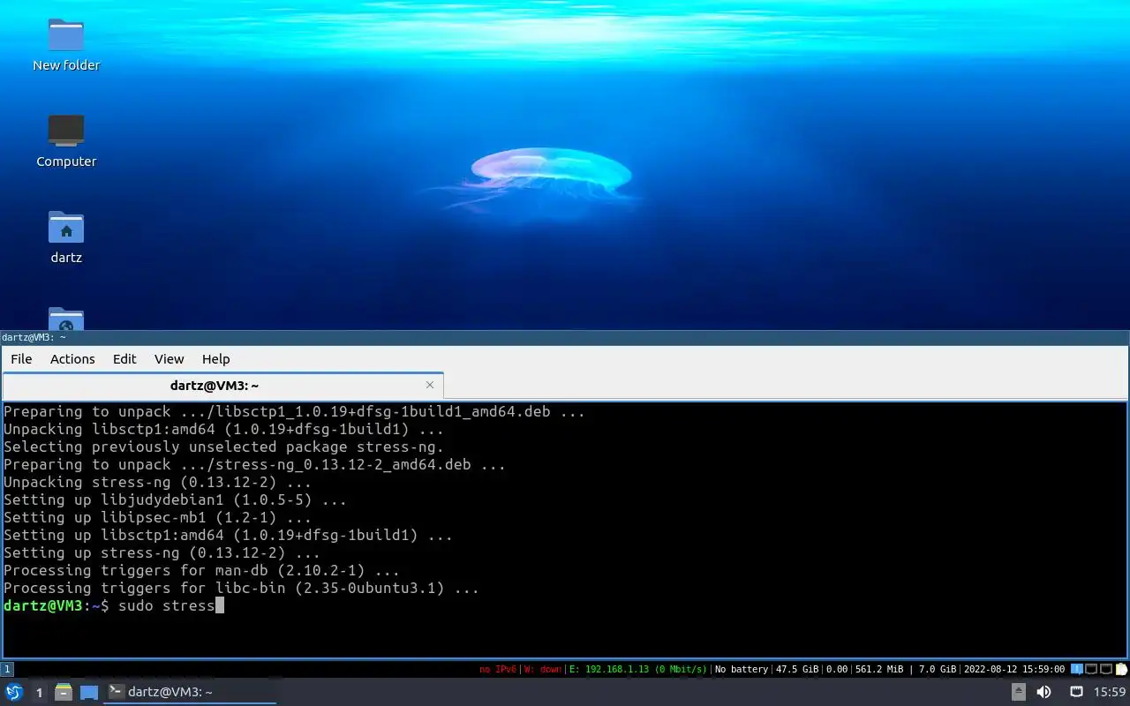Click the 'Setting up libjudydebian1' output line
The height and width of the screenshot is (706, 1130).
[x=176, y=499]
